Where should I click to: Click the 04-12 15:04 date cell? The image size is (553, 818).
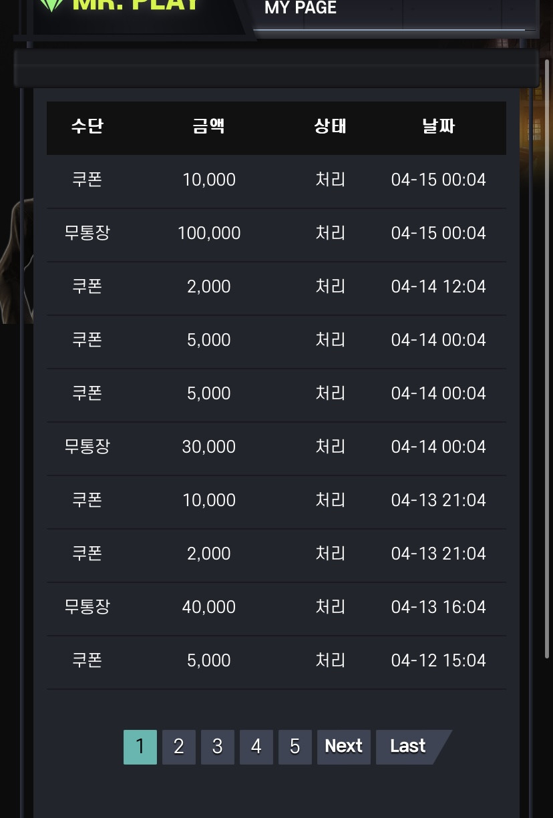coord(439,660)
